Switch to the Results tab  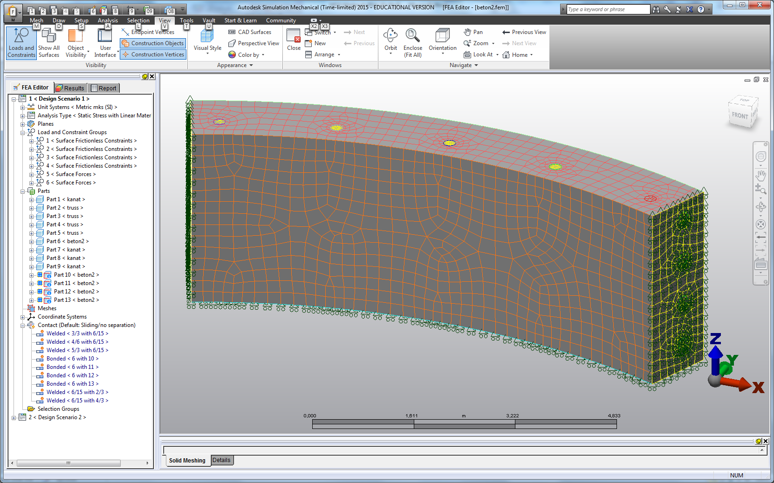(x=70, y=88)
